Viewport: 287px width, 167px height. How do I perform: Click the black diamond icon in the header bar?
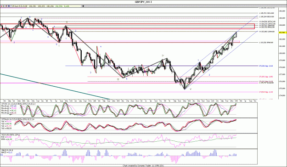pos(83,6)
